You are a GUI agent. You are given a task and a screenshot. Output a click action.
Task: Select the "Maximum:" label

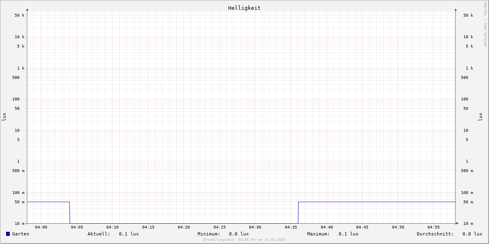pyautogui.click(x=319, y=234)
